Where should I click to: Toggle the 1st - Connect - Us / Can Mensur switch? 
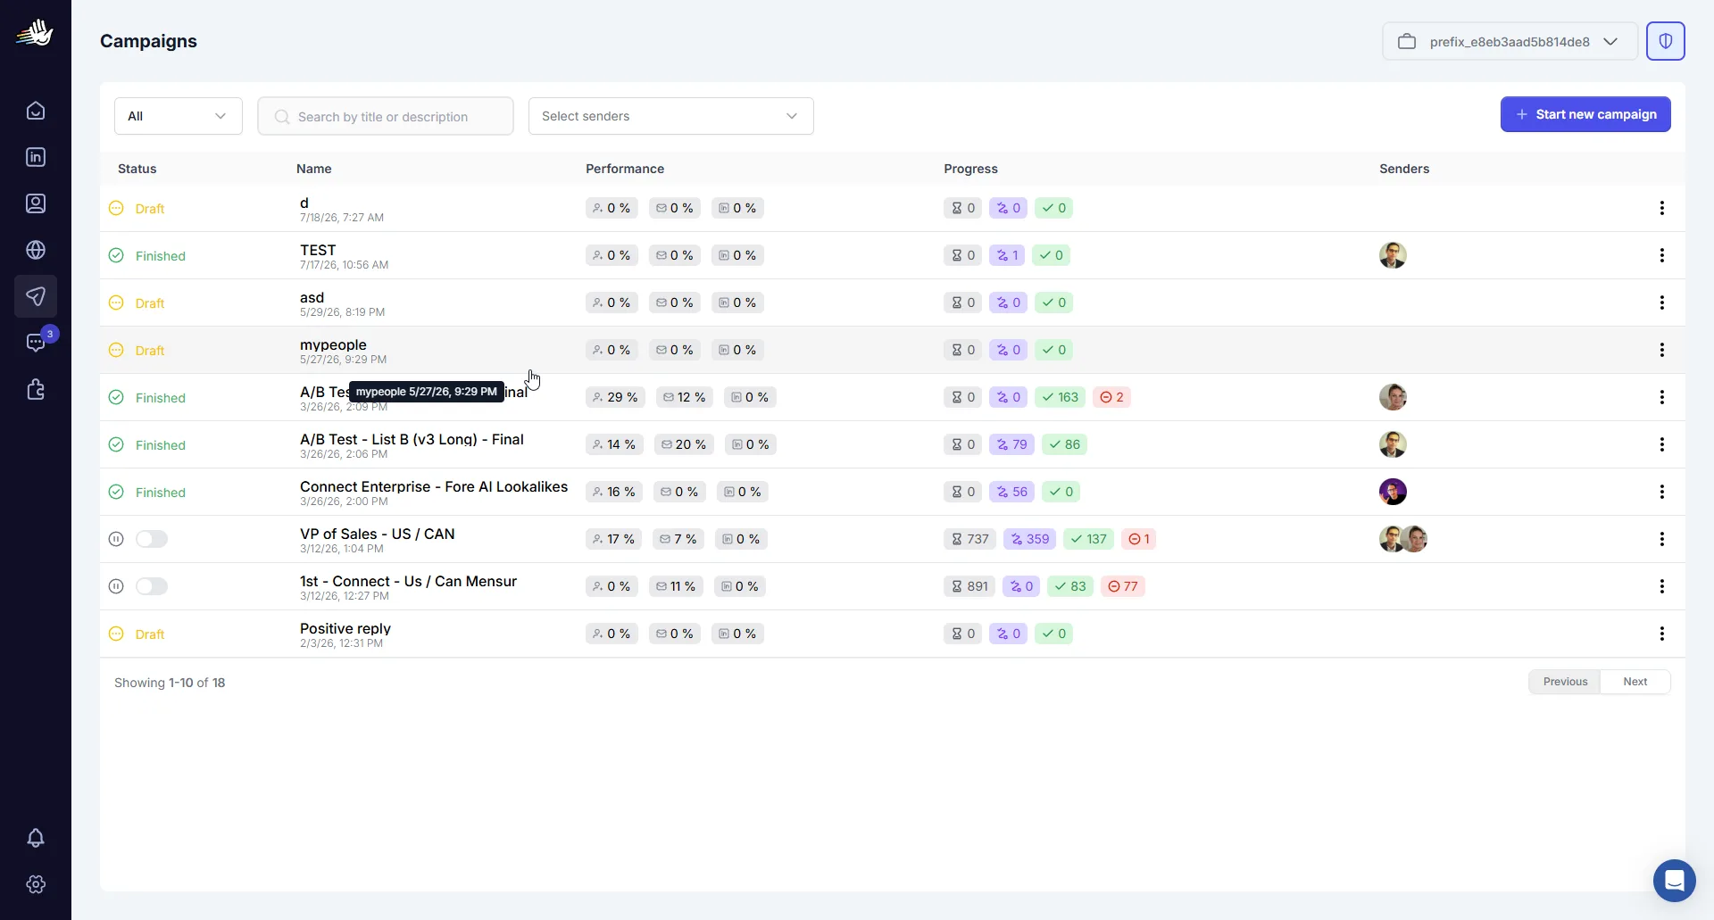[152, 586]
